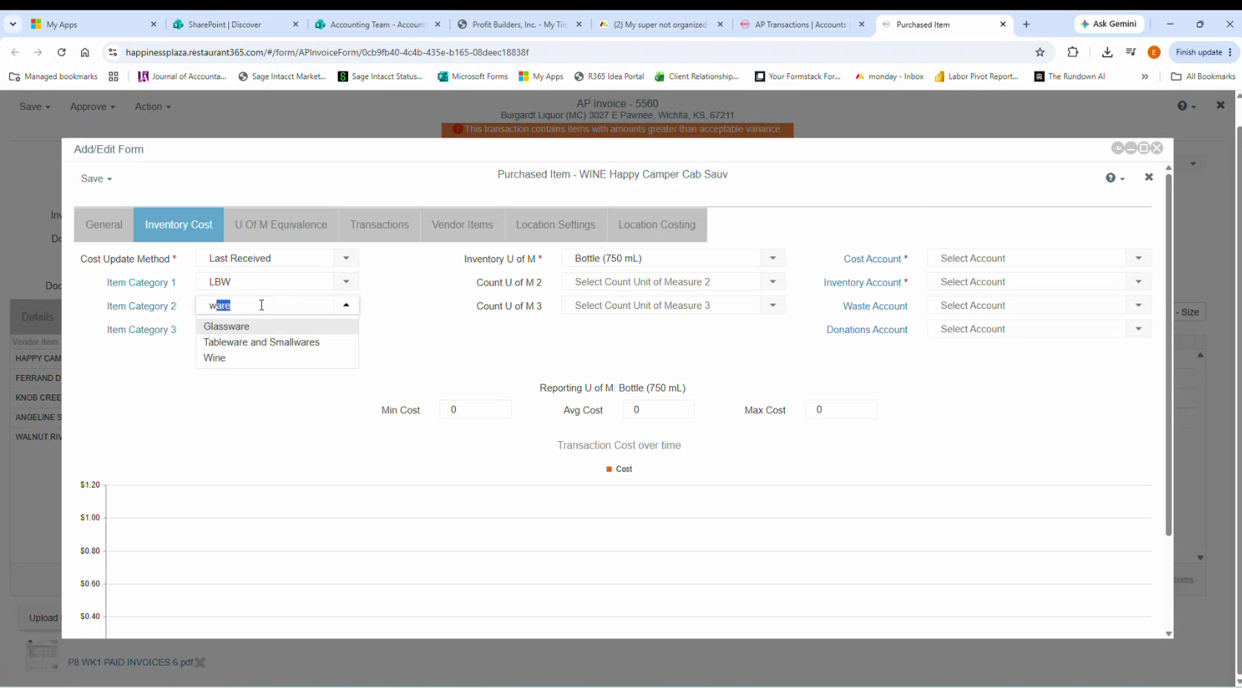
Task: Expand the Count U of M 2 dropdown
Action: tap(773, 282)
